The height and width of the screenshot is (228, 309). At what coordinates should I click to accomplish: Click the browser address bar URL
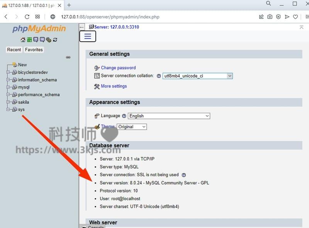pos(110,17)
